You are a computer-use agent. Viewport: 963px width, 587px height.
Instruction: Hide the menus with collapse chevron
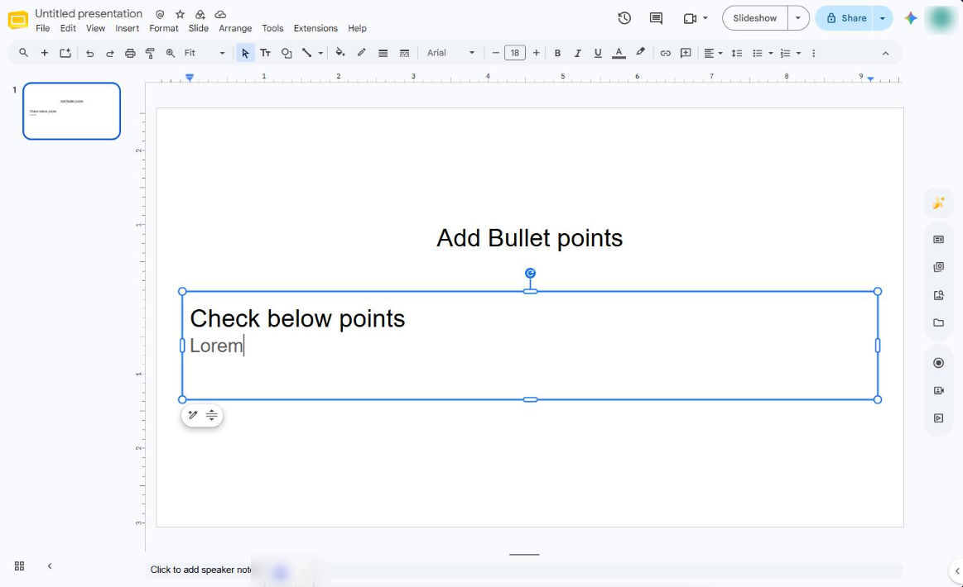[886, 54]
